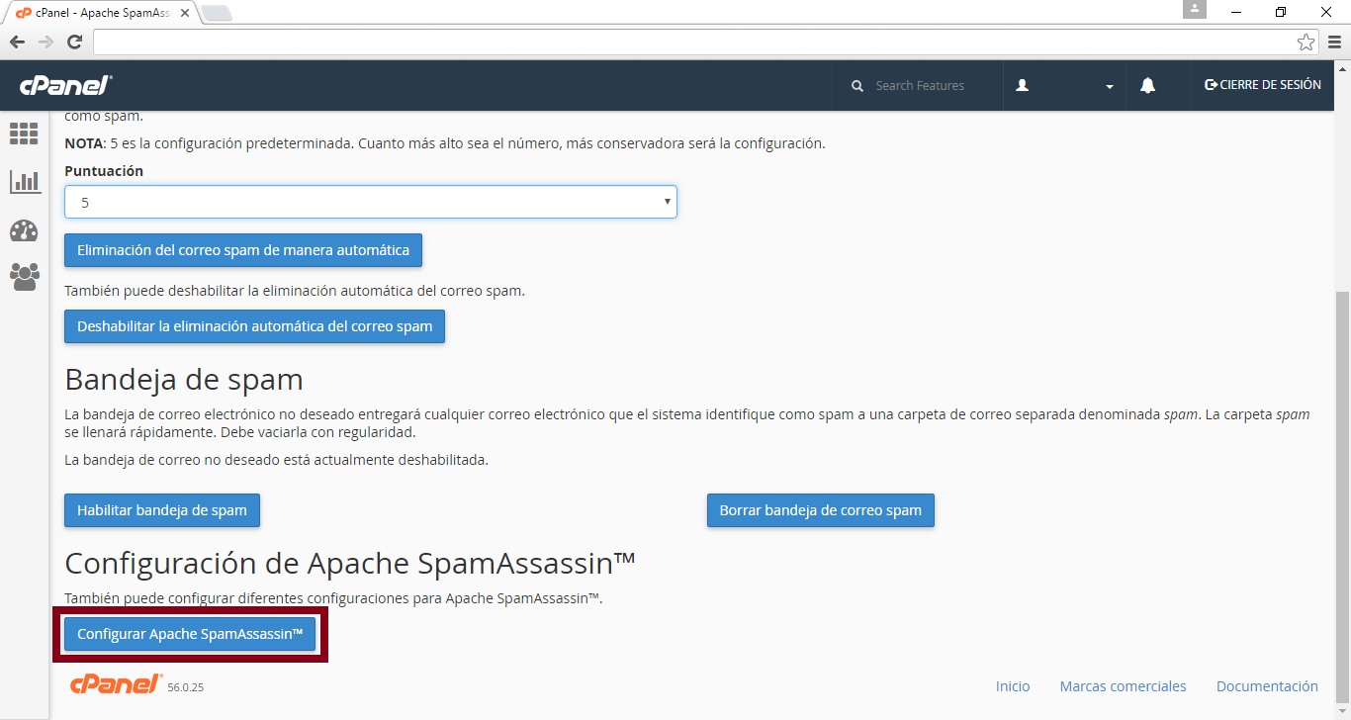Open the apps grid in the left sidebar
Viewport: 1351px width, 720px height.
coord(24,134)
